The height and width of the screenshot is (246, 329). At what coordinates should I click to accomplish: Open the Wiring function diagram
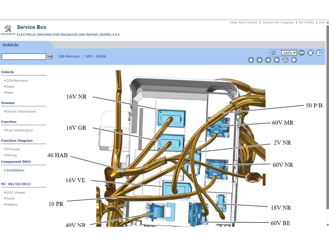[12, 155]
